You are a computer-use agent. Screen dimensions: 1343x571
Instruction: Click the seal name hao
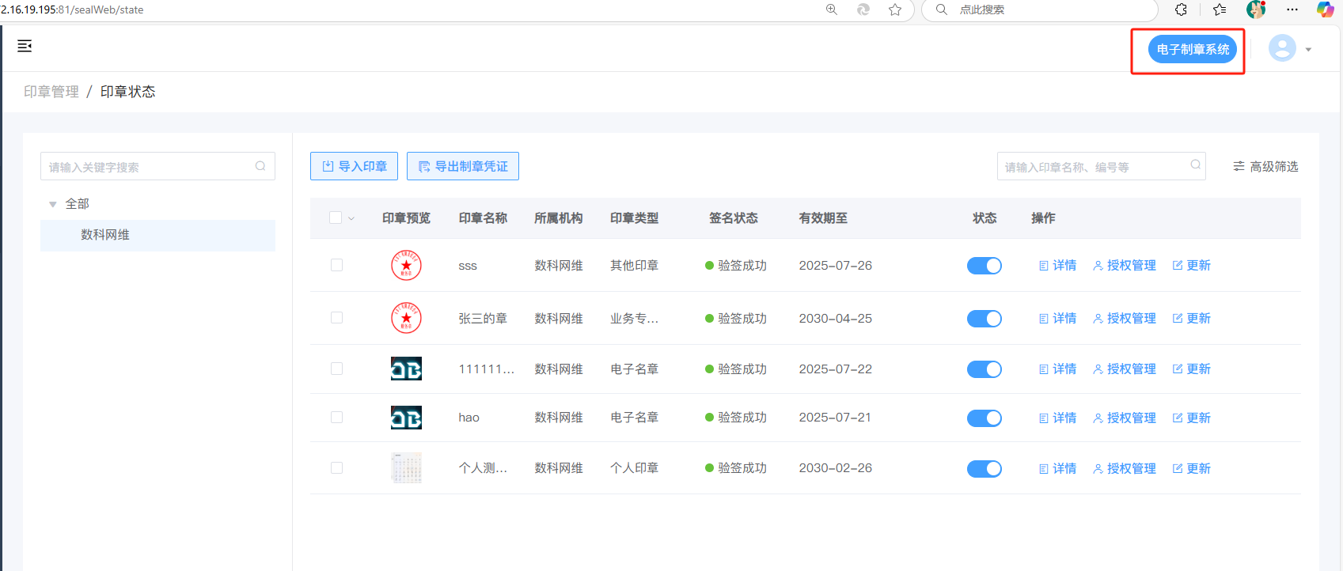click(469, 418)
